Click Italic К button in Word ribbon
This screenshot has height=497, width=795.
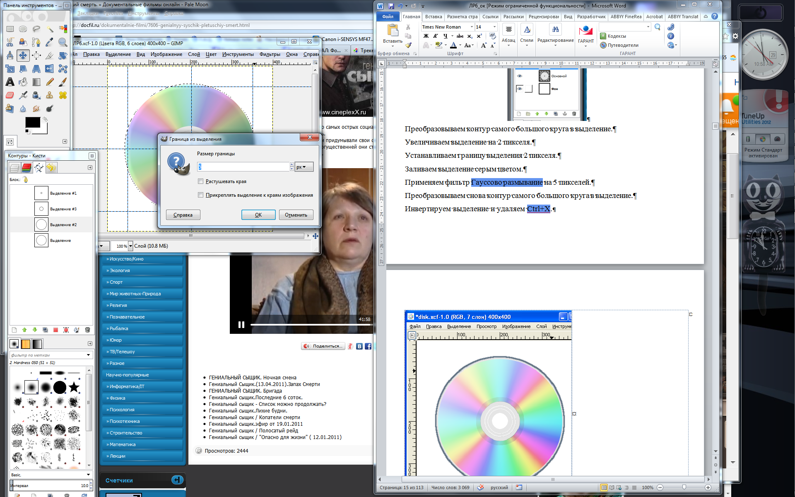[436, 36]
